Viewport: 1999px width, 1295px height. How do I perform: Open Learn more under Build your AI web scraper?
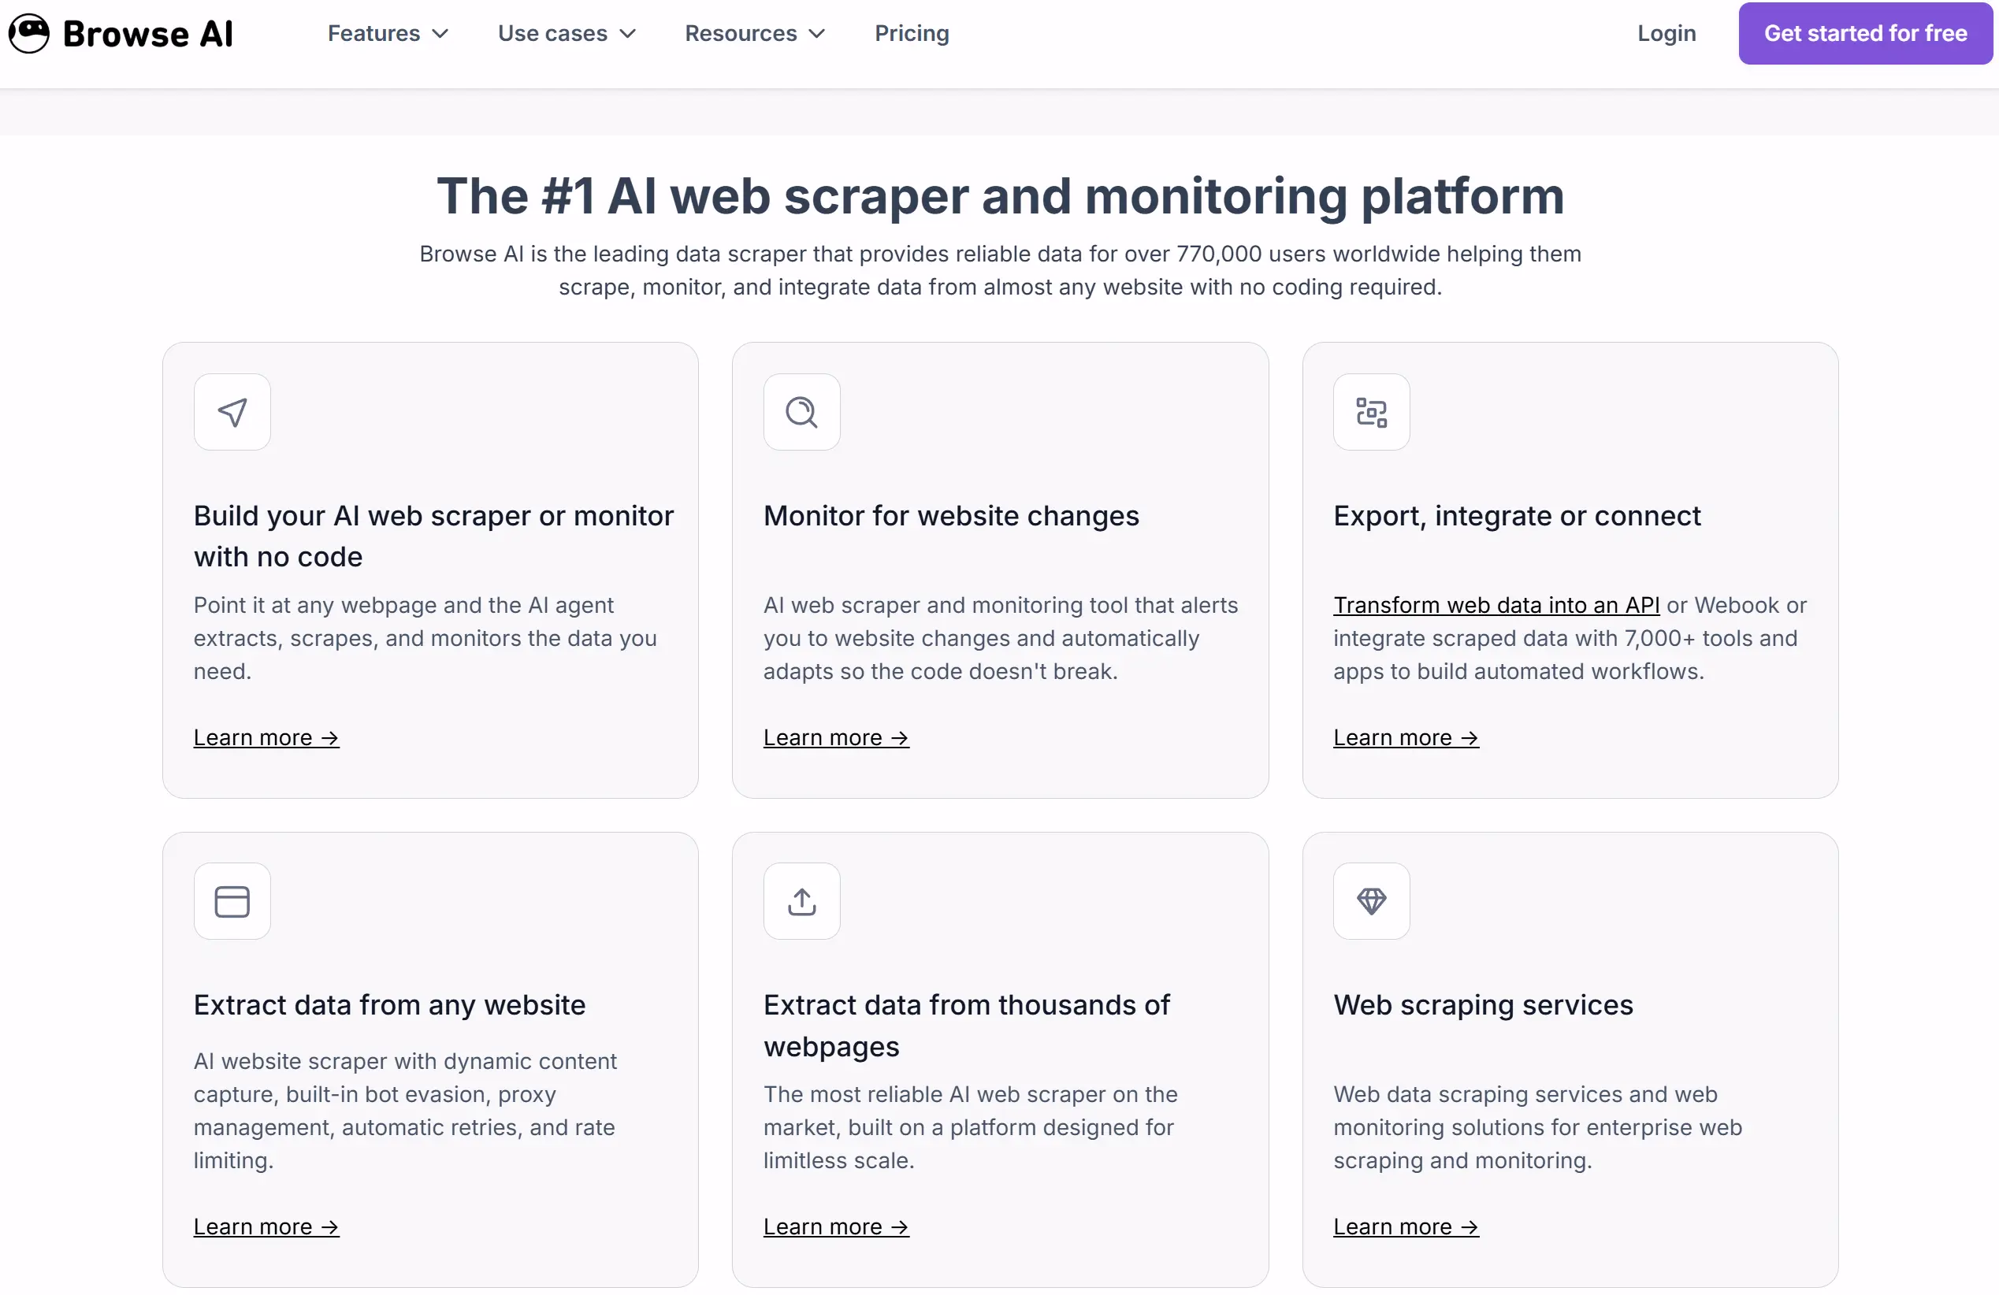coord(266,737)
